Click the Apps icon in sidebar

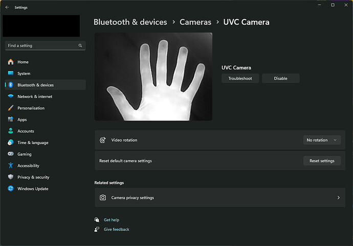[x=11, y=119]
